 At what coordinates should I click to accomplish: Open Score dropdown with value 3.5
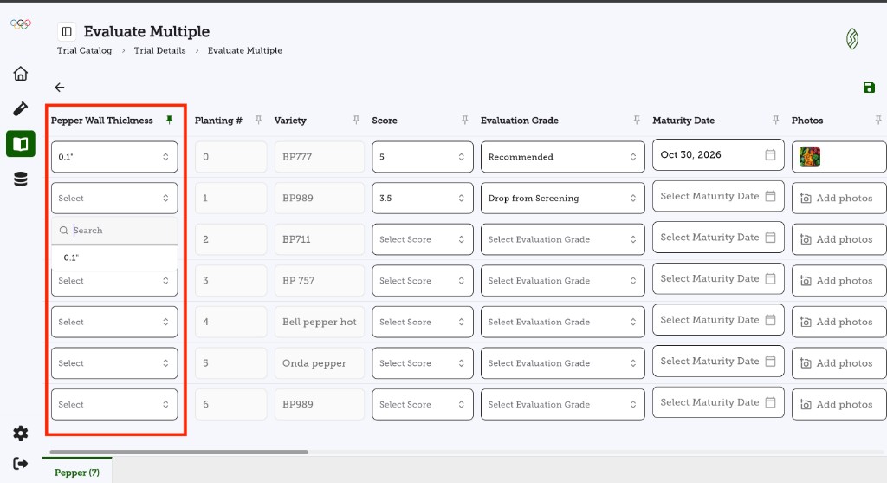(423, 199)
